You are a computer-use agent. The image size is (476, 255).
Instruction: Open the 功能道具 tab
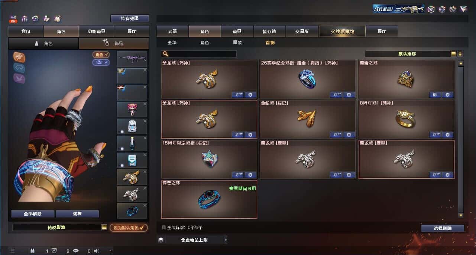97,32
